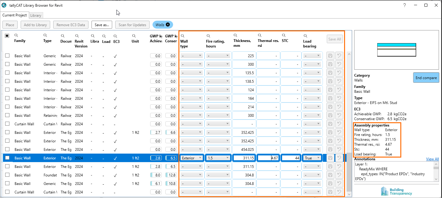Check the box for the 138.5 thickness row
Screen dimensions: 442x198
point(7,81)
